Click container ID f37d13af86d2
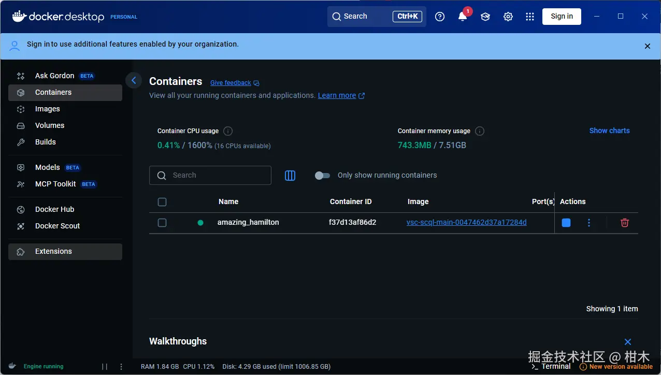Screen dimensions: 661x375 point(352,222)
